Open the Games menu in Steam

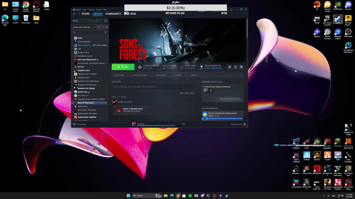(98, 10)
